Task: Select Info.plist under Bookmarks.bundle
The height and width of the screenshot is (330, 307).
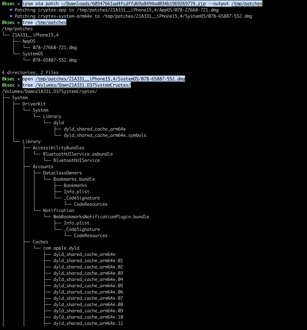Action: (x=76, y=191)
